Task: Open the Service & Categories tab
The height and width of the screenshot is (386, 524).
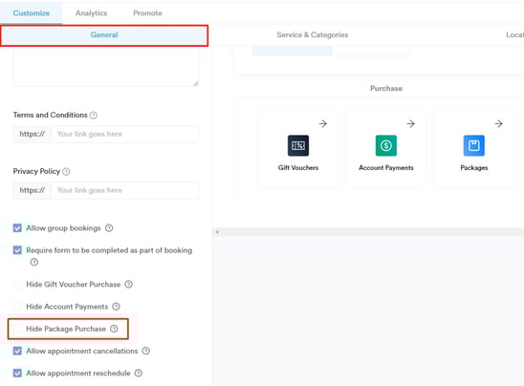Action: 312,34
